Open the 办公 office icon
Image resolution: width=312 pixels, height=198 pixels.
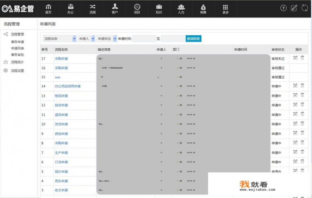(70, 9)
